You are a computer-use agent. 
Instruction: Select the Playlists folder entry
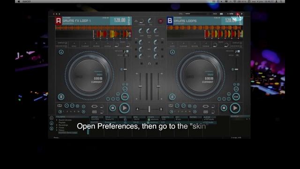tap(62, 123)
